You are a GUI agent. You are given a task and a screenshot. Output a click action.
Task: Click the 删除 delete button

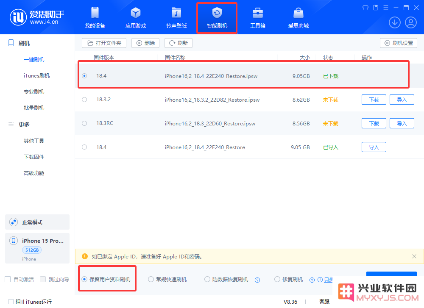click(145, 43)
